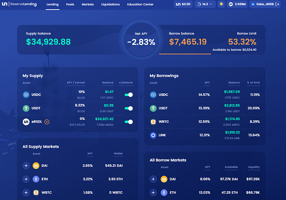Expand the gas price 14.3 dropdown

[x=205, y=4]
